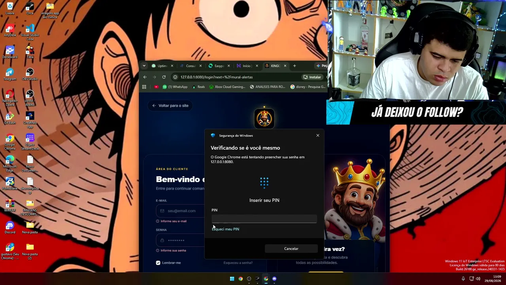Open Chrome from the taskbar
Screen dimensions: 506x285
coord(240,279)
